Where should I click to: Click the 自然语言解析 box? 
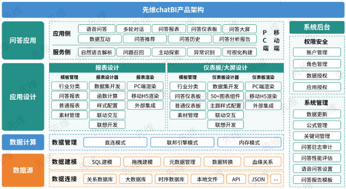(96, 52)
